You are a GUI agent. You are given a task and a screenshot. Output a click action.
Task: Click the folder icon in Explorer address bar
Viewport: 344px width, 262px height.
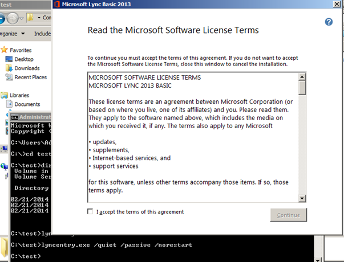coord(30,17)
